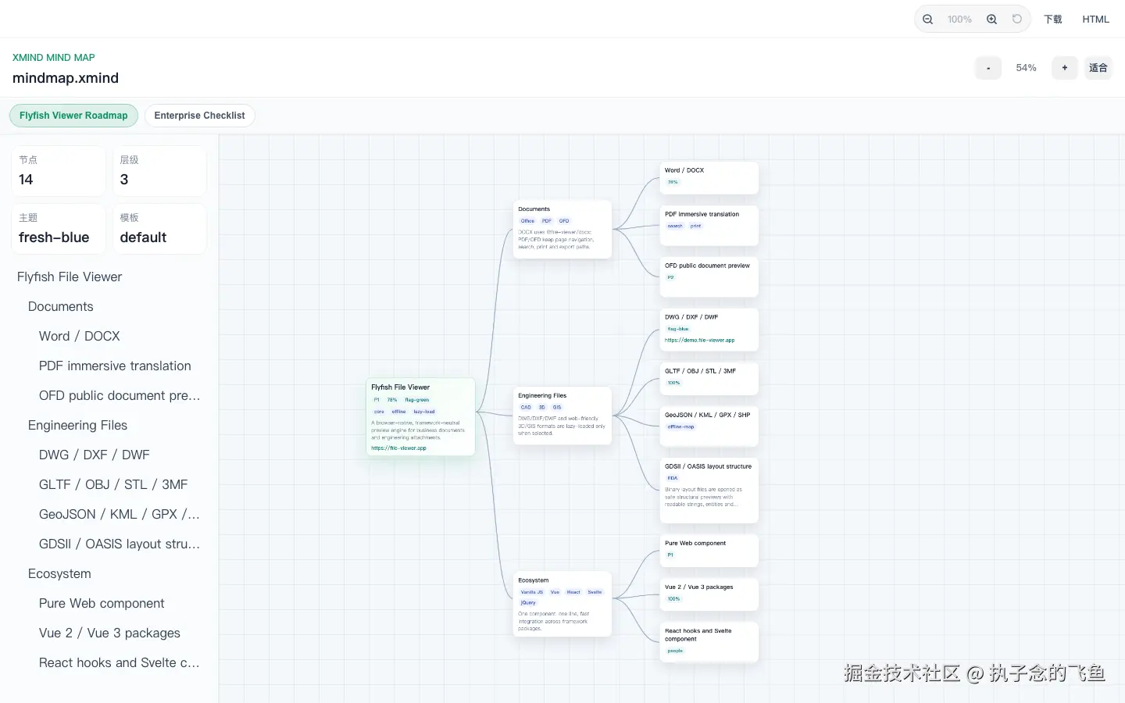This screenshot has height=703, width=1125.
Task: Select the Vue 2 / Vue 3 packages canvas node
Action: coord(709,595)
